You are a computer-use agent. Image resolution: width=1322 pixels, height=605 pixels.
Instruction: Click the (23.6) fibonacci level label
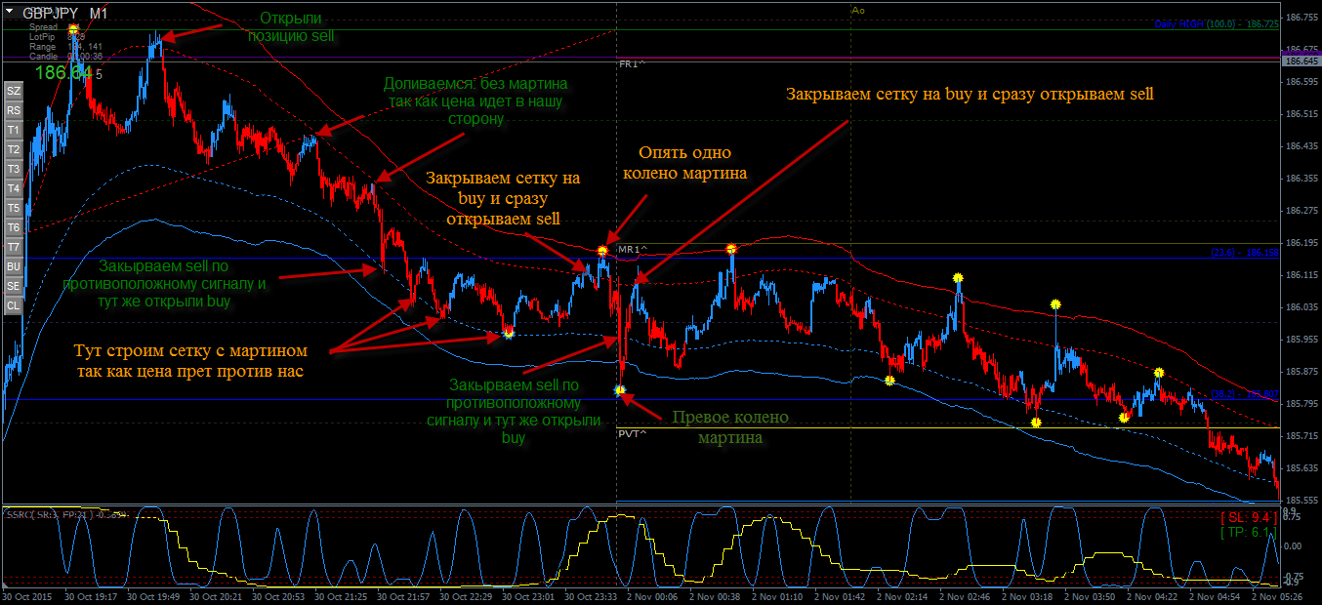[x=1245, y=253]
